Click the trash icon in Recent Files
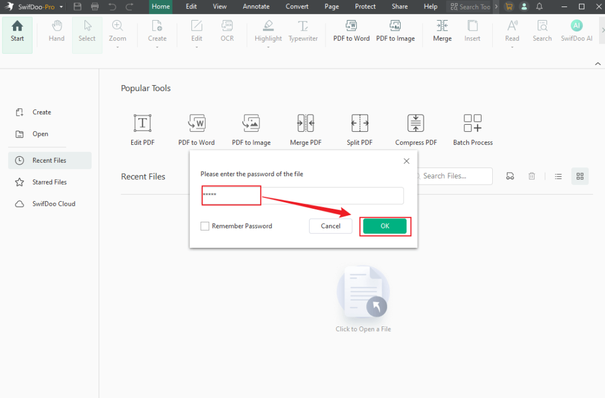Viewport: 605px width, 398px height. click(532, 176)
